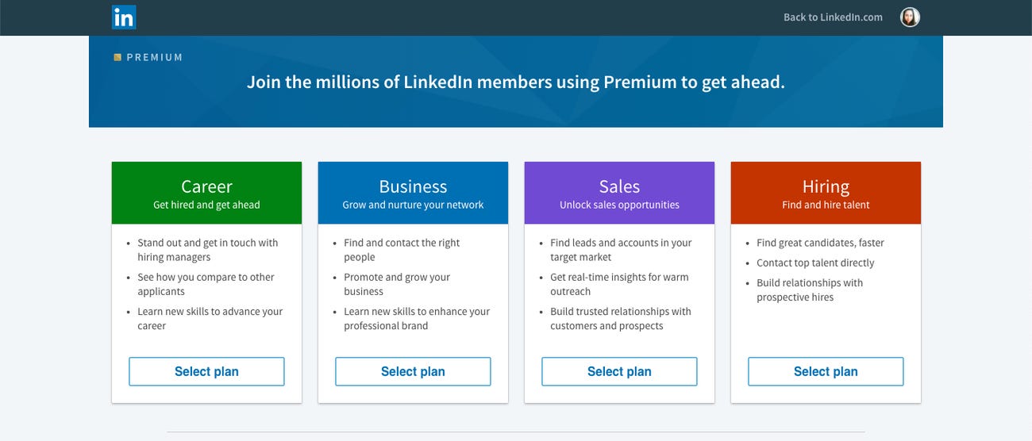This screenshot has height=441, width=1032.
Task: Click the red Hiring plan header
Action: 826,194
